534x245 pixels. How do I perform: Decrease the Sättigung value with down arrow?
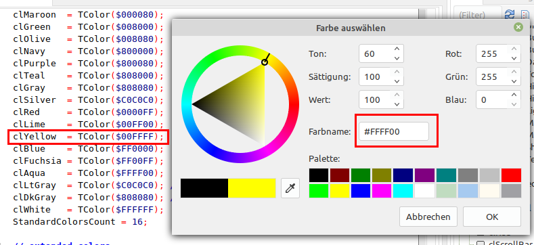pos(397,81)
